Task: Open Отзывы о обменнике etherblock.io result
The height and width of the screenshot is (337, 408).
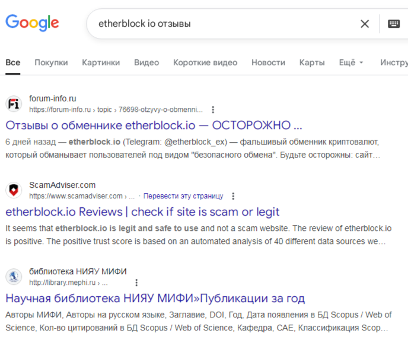Action: [154, 126]
